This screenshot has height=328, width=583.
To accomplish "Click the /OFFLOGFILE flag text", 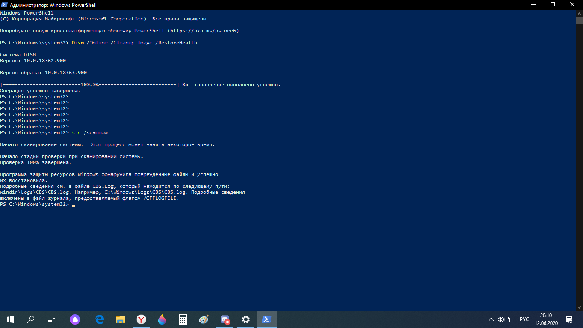I will click(x=160, y=199).
